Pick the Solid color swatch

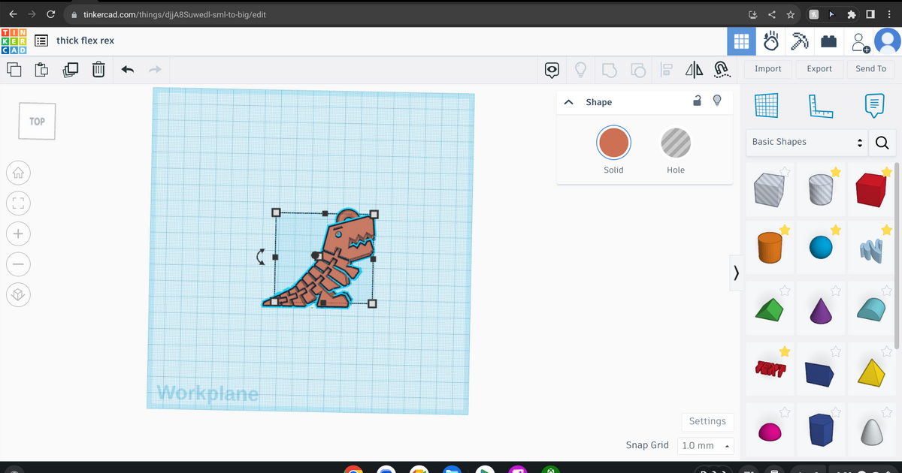(613, 143)
